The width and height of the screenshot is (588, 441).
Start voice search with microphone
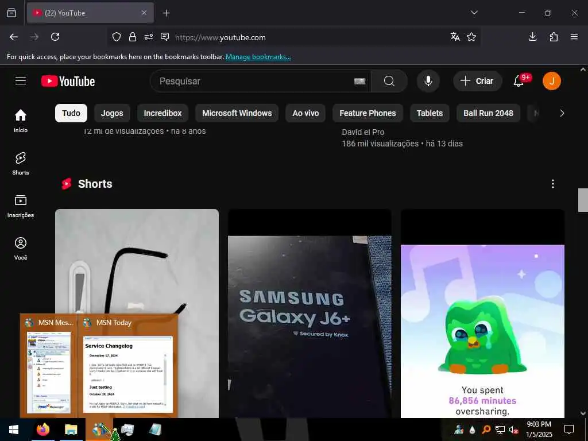[428, 81]
